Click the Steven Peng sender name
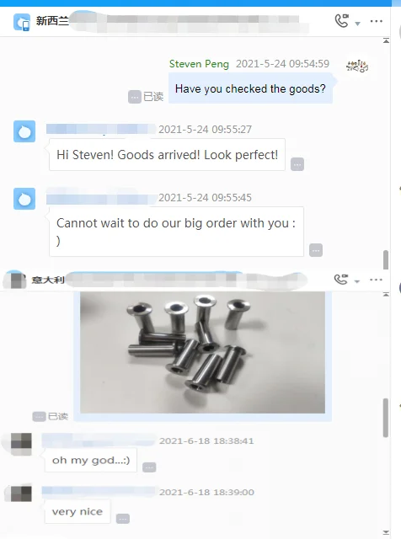This screenshot has width=401, height=539. click(x=199, y=64)
